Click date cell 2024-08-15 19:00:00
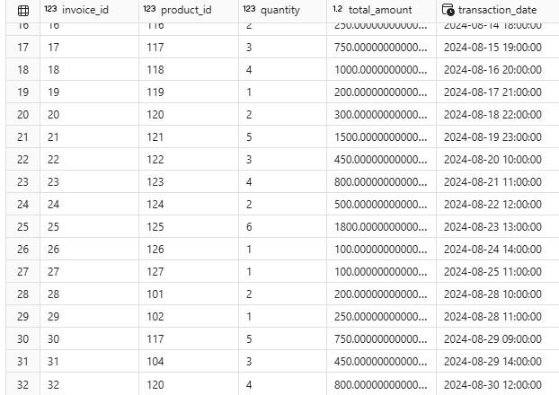 click(498, 47)
